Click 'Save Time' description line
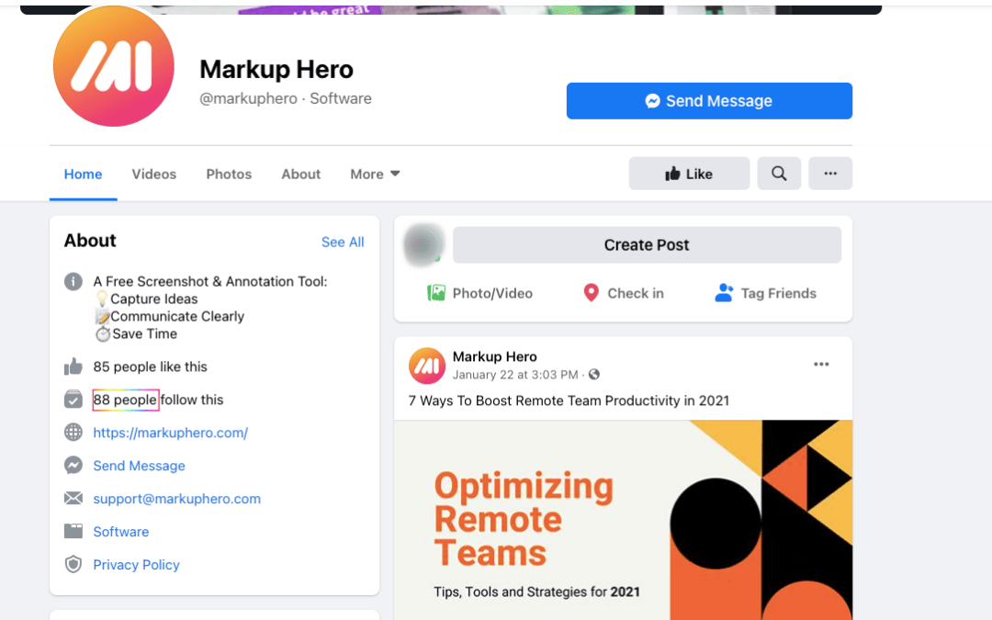 (144, 334)
